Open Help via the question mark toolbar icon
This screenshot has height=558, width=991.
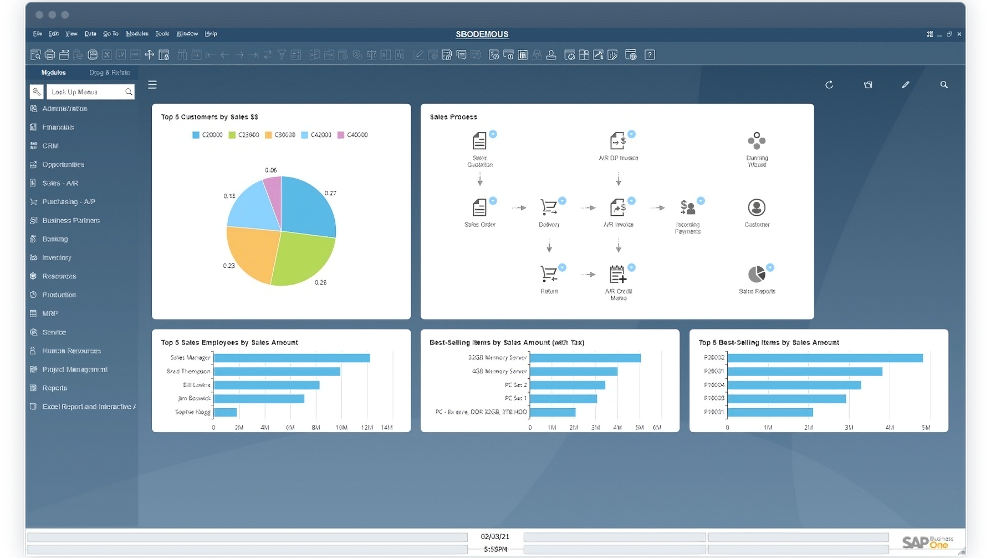(649, 54)
